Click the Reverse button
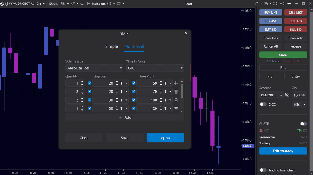 point(296,46)
